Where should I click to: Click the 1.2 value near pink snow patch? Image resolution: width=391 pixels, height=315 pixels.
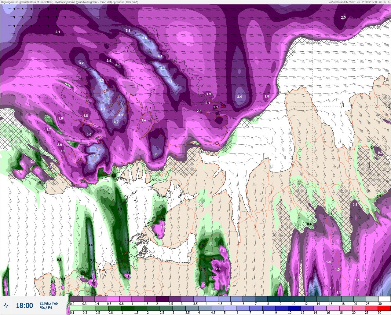tap(222, 251)
